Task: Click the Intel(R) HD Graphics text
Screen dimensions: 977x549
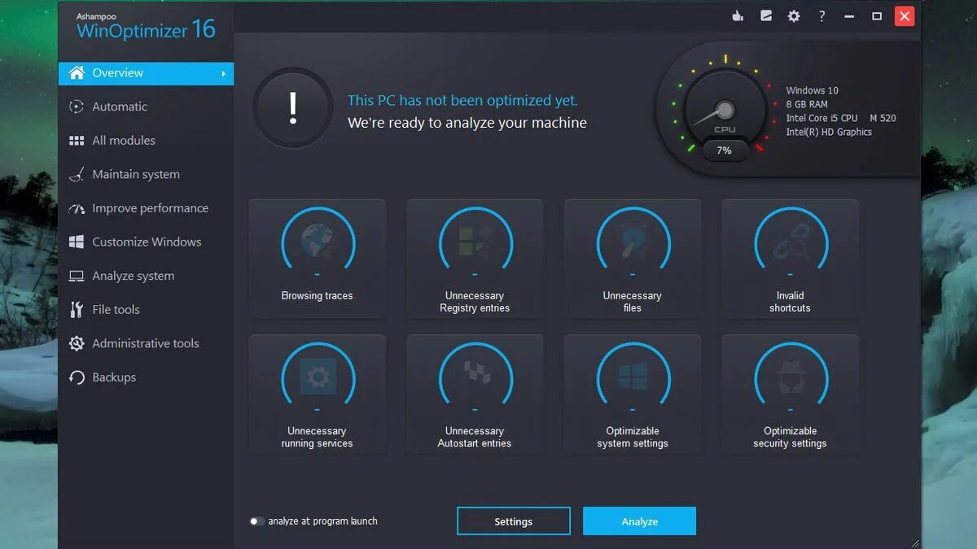Action: point(829,132)
